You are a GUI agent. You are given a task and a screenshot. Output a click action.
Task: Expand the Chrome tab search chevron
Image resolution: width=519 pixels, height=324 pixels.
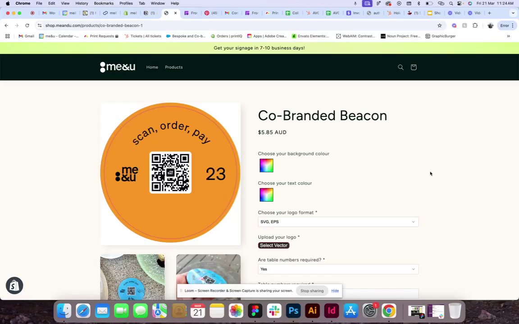click(513, 13)
